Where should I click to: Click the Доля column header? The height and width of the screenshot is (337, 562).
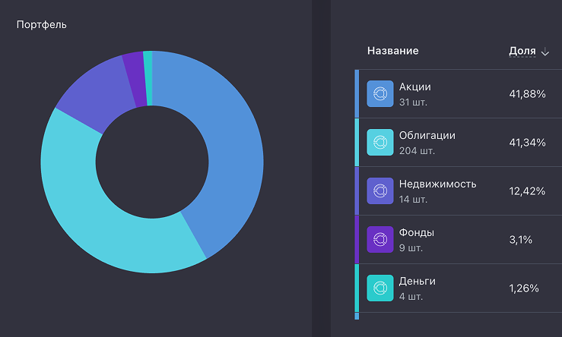522,51
